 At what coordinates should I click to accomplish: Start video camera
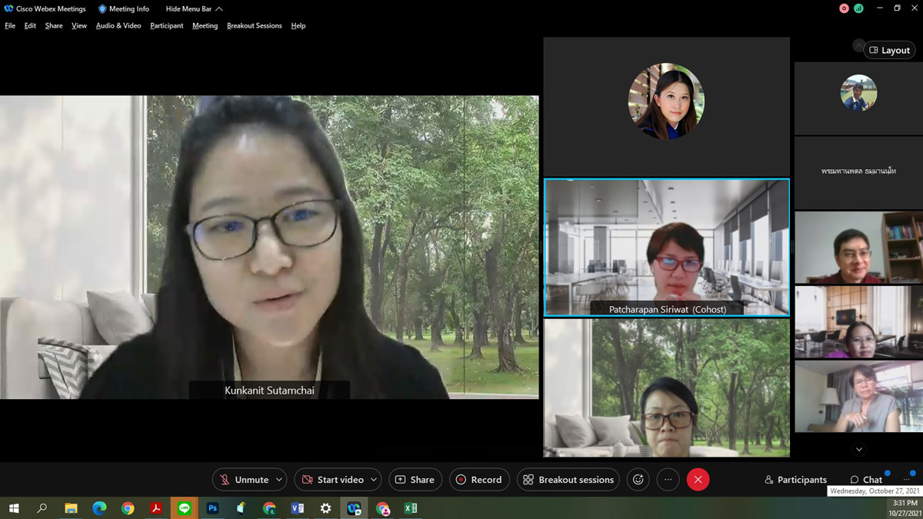pyautogui.click(x=332, y=480)
